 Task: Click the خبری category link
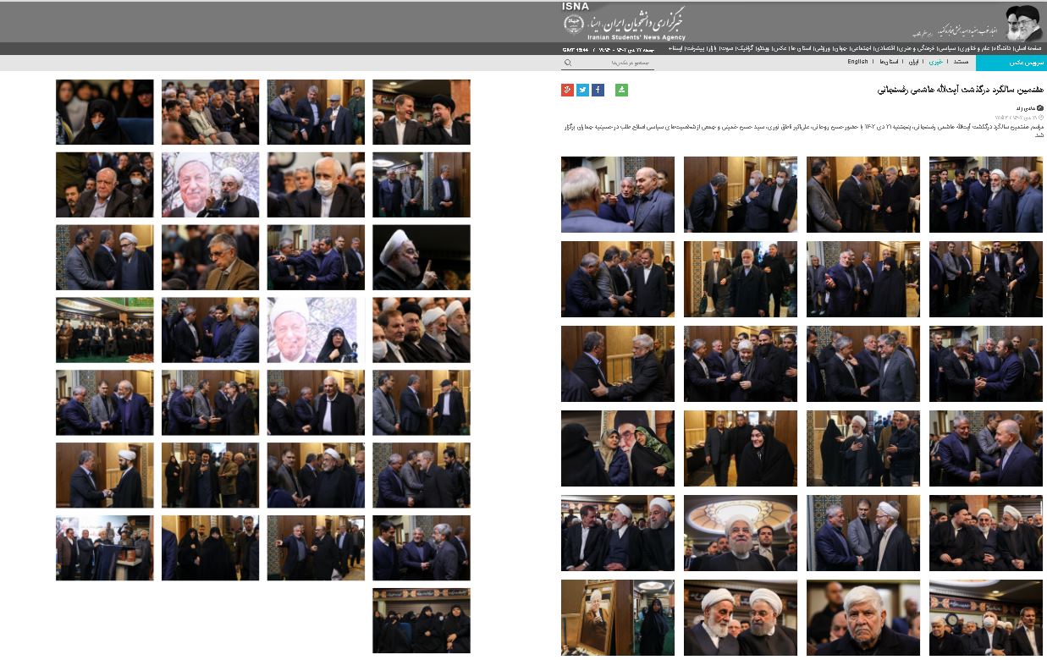(x=935, y=62)
